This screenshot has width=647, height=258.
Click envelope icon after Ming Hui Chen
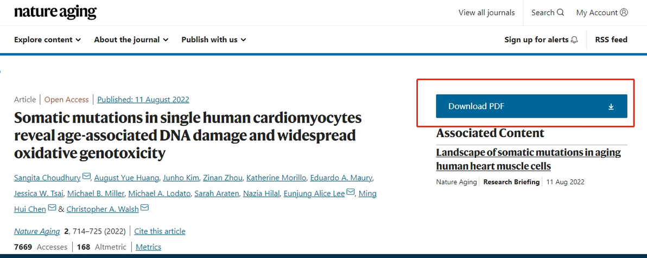pyautogui.click(x=52, y=207)
